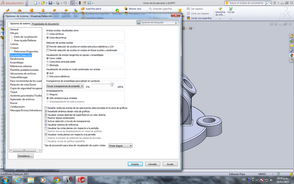The image size is (294, 184).
Task: Toggle Visualizar sistema de referencia checkbox
Action: pos(46,125)
